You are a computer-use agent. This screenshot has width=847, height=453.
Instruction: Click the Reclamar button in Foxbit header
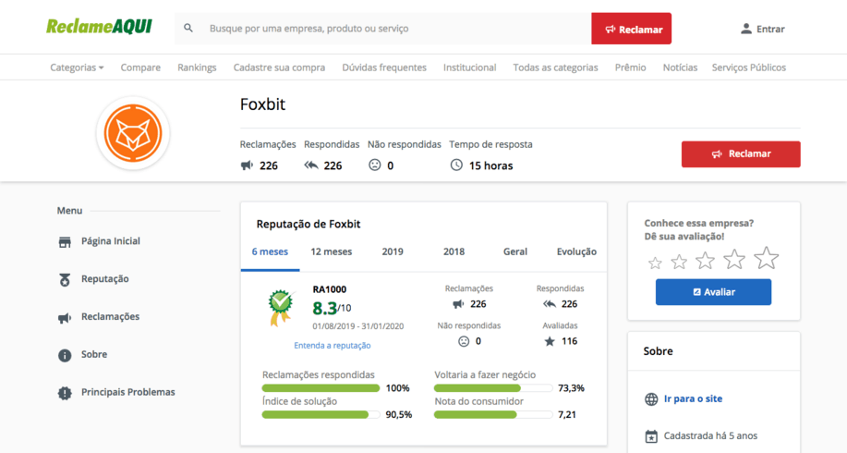pos(741,154)
